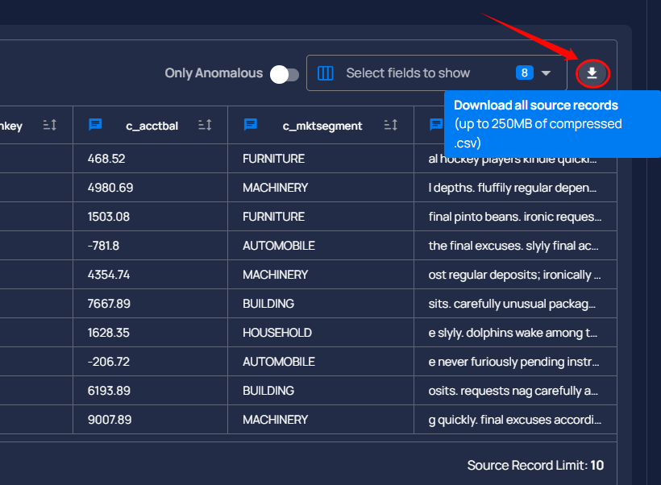Open comment icon for c_mktsegment column
The image size is (661, 485).
(251, 125)
